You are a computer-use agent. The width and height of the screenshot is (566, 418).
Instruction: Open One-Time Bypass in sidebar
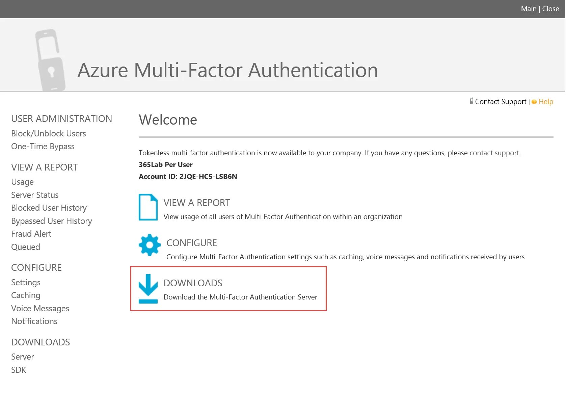(x=43, y=147)
